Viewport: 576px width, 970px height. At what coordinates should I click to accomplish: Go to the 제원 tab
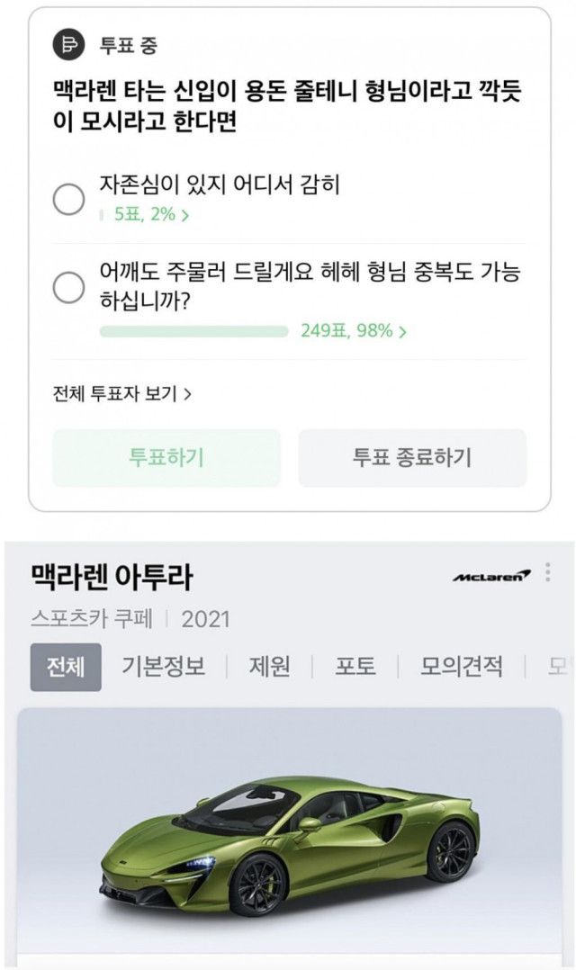coord(268,667)
